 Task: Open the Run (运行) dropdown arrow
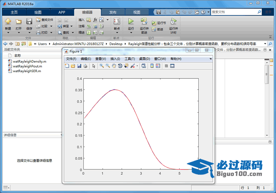tap(131, 33)
